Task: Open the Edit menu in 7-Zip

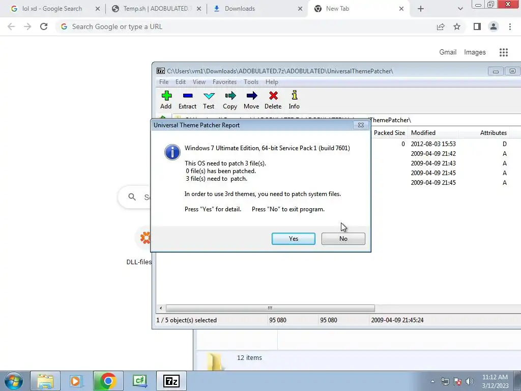Action: 181,82
